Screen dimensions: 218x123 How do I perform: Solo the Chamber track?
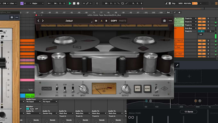(208, 25)
